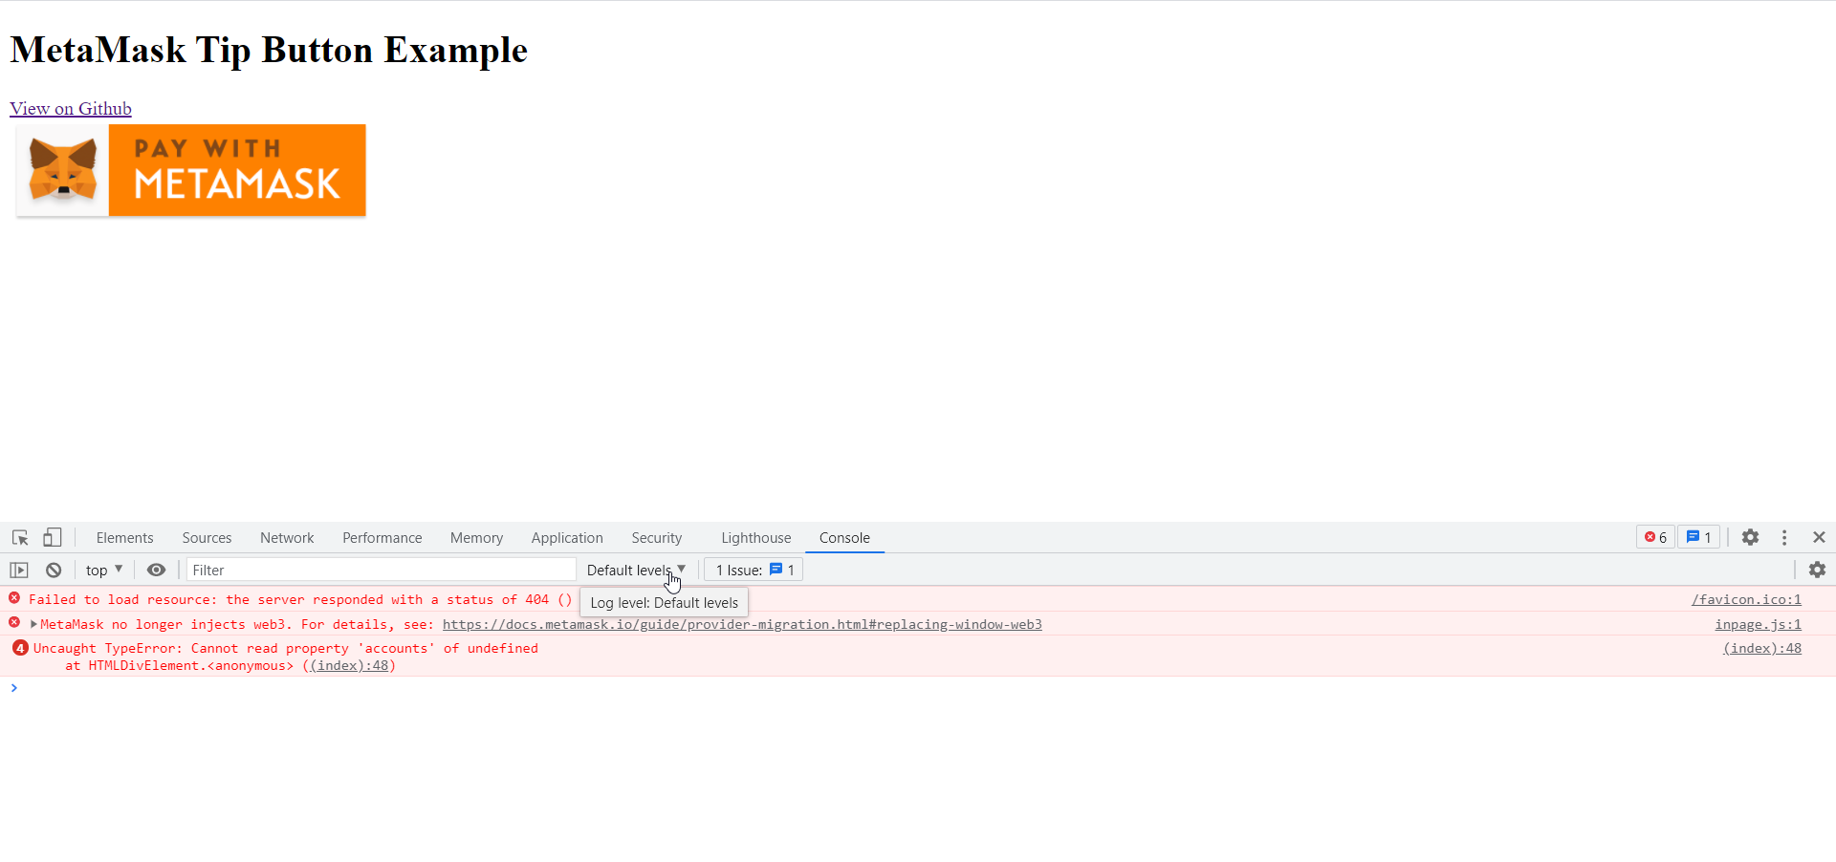Clear the console with the ban icon
Viewport: 1836px width, 862px height.
click(54, 571)
